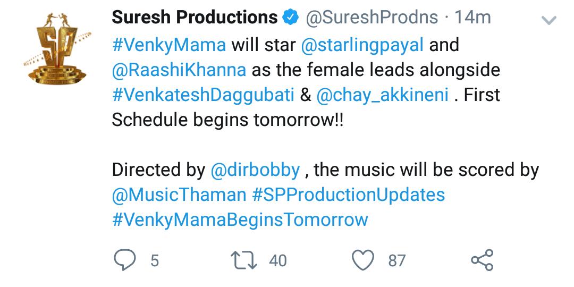Visit the @chay_akkineni profile mention
The height and width of the screenshot is (287, 574).
[x=383, y=95]
